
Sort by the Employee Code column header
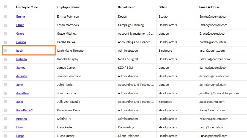[x=27, y=7]
